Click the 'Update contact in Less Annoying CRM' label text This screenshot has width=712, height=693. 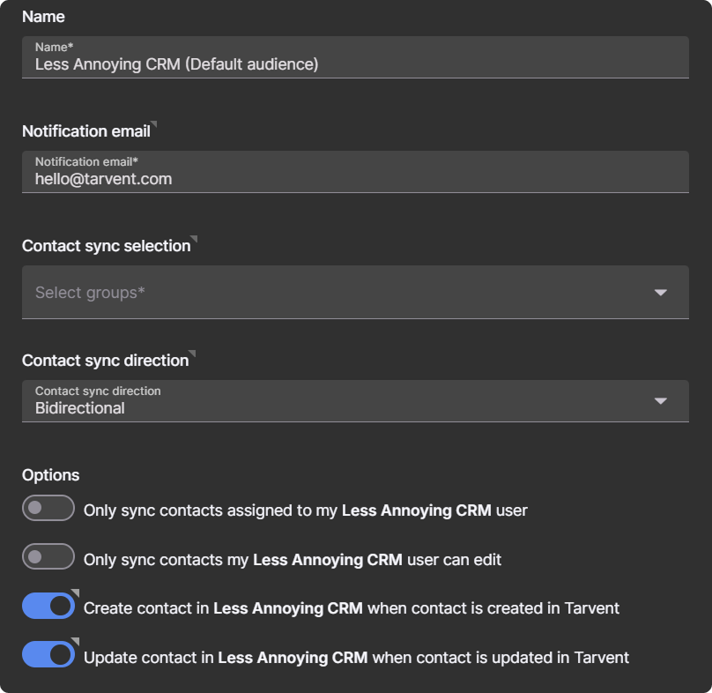pyautogui.click(x=356, y=658)
